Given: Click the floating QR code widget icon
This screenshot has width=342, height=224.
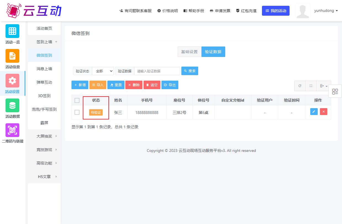Looking at the screenshot, I should click(335, 92).
